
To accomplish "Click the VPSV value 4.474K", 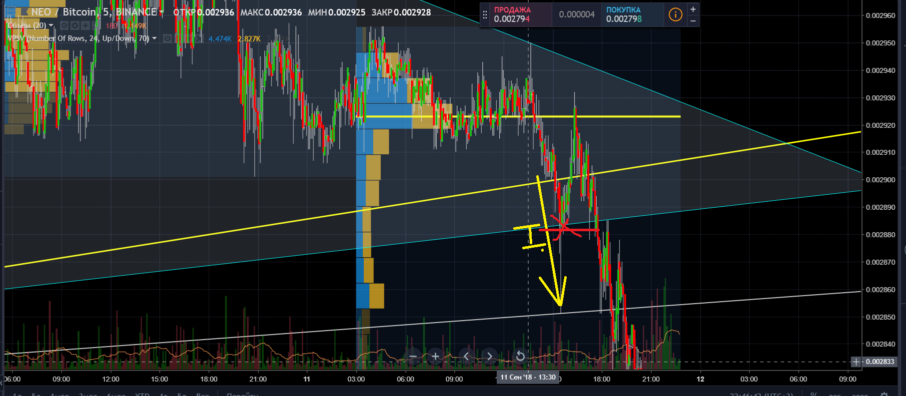I will [220, 38].
